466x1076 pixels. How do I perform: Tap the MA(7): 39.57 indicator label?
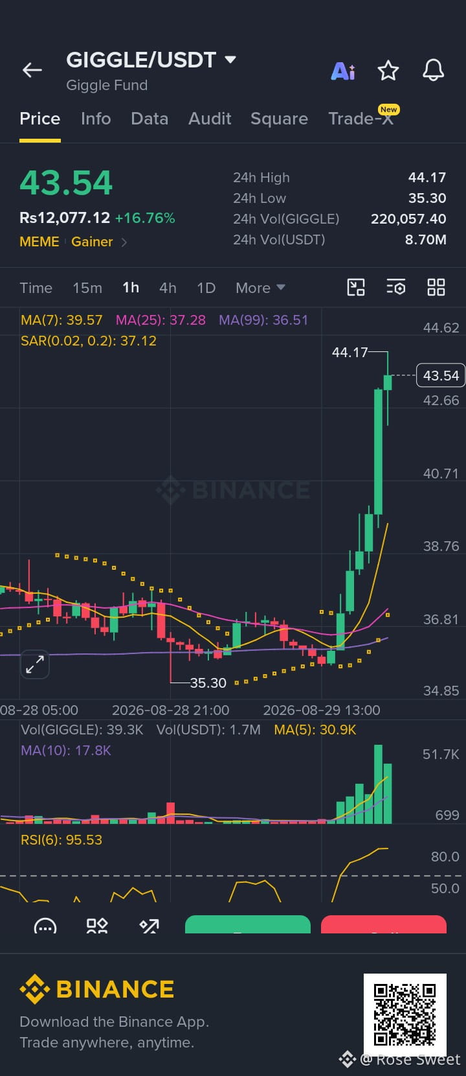coord(61,320)
